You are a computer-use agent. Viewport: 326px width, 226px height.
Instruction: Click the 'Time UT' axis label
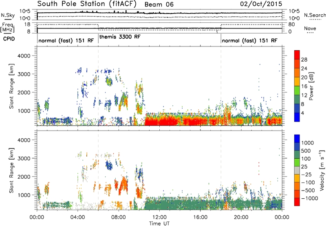159,224
